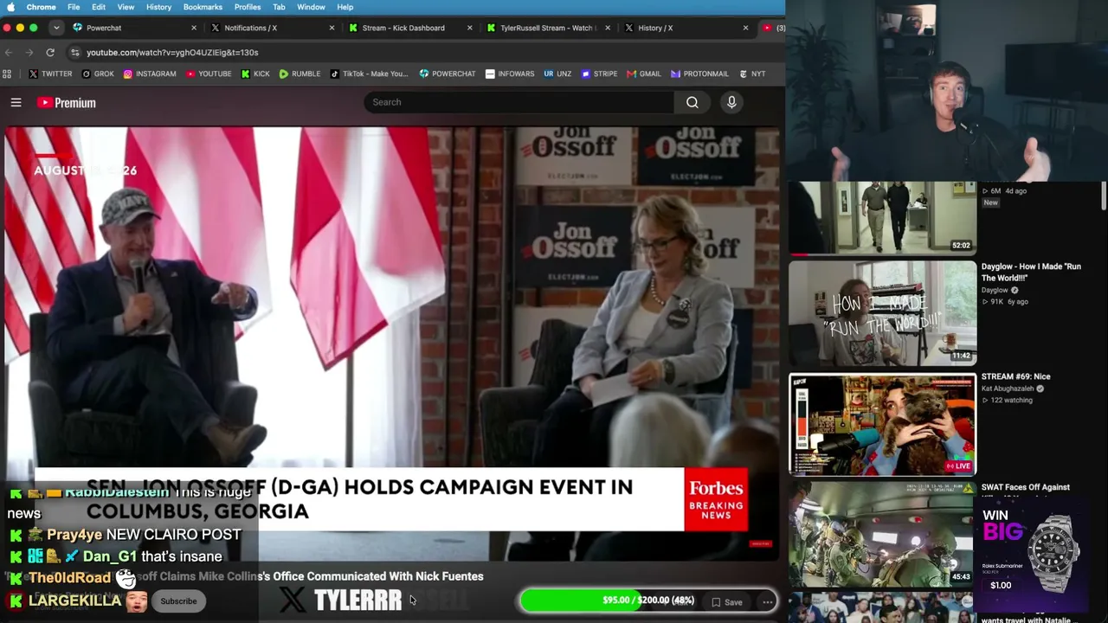Image resolution: width=1108 pixels, height=623 pixels.
Task: Open the Window menu
Action: (311, 7)
